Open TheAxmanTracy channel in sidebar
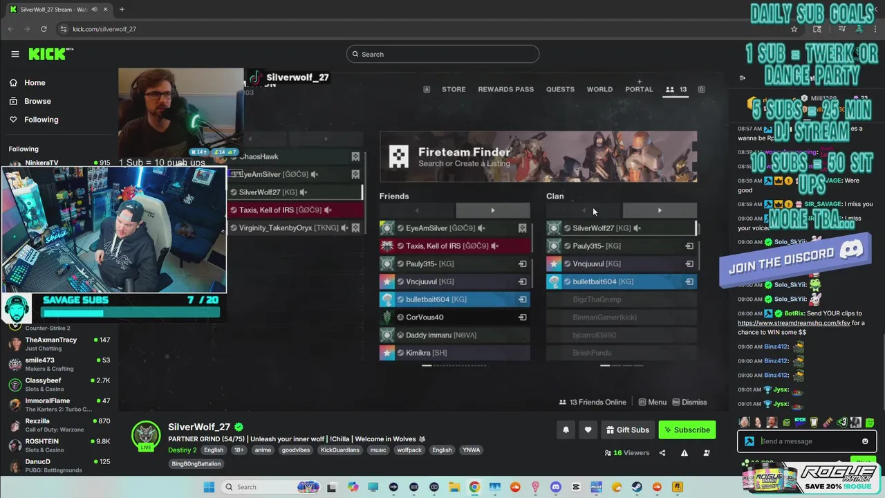 [59, 344]
